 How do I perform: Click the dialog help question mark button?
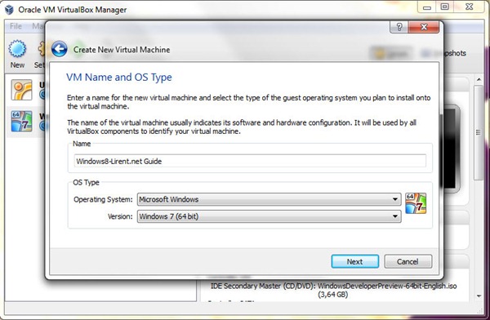pos(399,27)
